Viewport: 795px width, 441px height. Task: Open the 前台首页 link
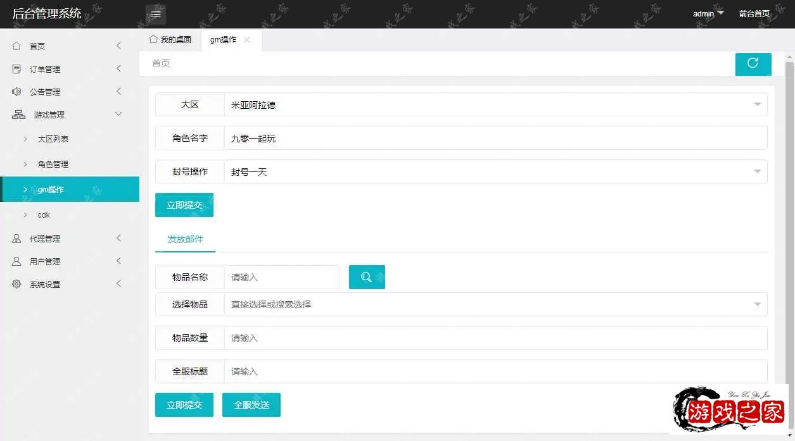tap(754, 14)
